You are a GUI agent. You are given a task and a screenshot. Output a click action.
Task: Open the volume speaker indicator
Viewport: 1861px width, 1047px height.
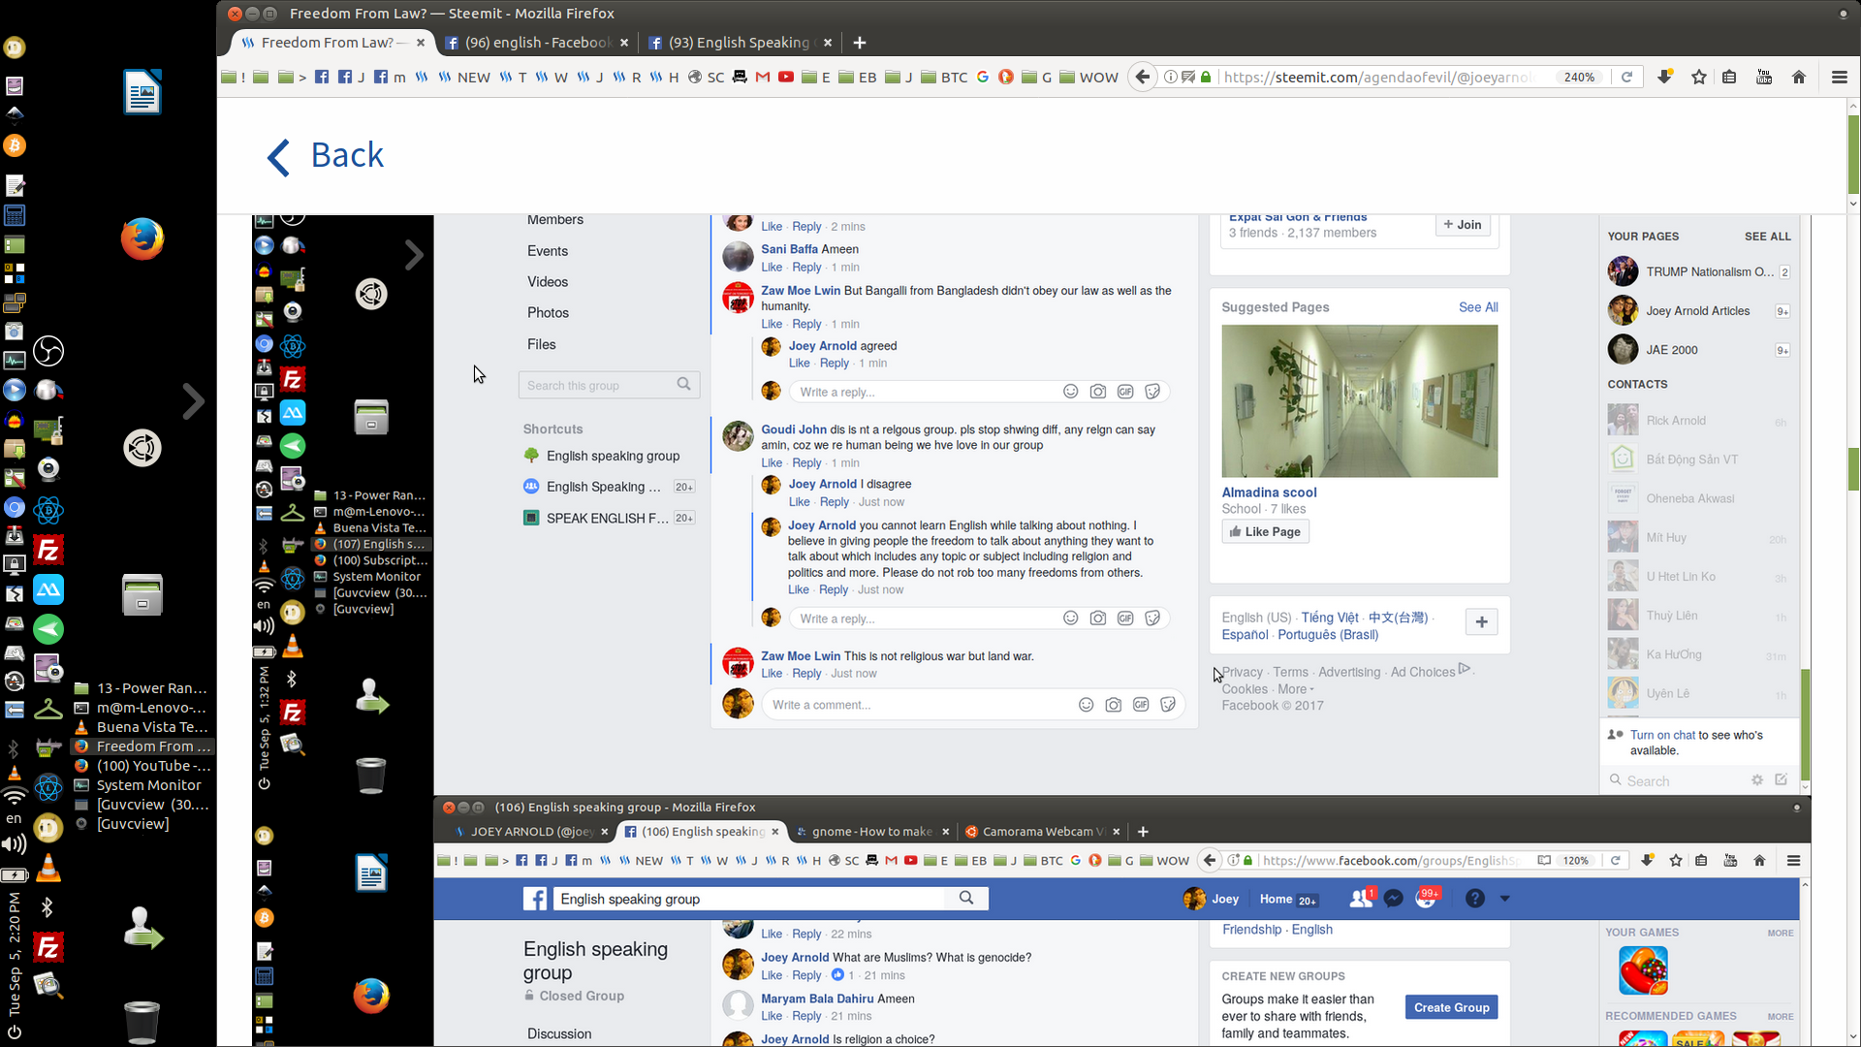point(14,844)
